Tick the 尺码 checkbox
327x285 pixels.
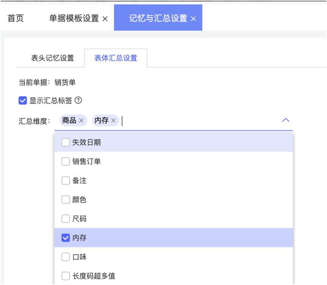[x=66, y=219]
